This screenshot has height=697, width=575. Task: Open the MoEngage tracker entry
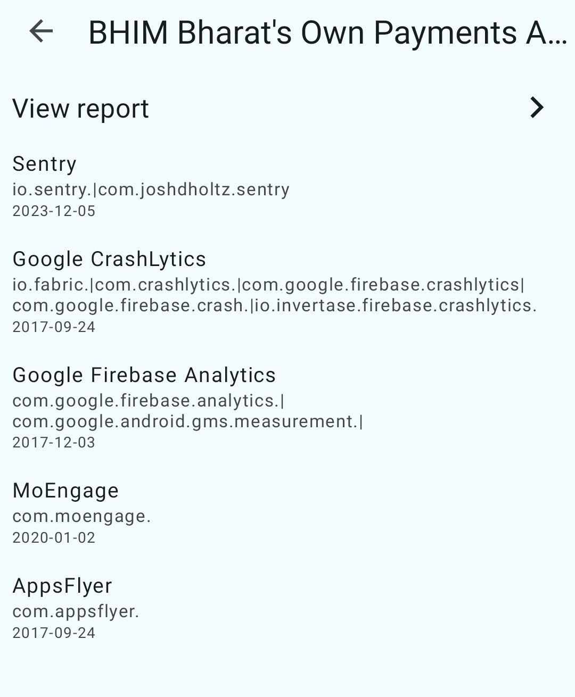point(65,491)
